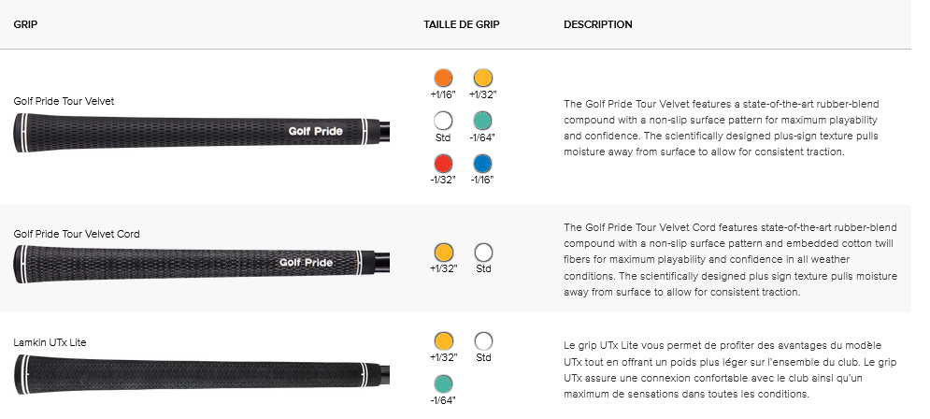Click the DESCRIPTION column header

(x=598, y=25)
